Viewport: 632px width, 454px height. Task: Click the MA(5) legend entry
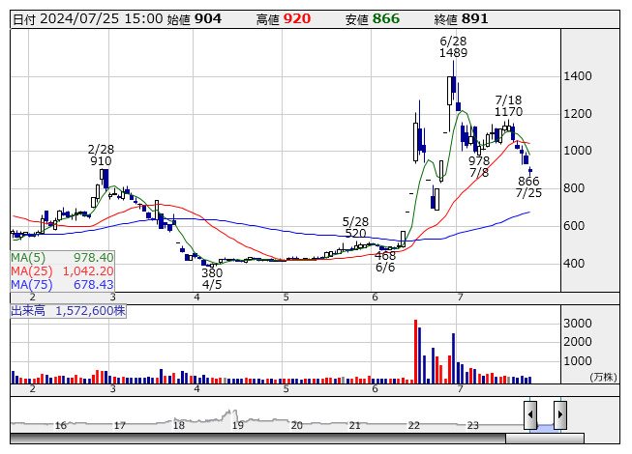pos(63,258)
